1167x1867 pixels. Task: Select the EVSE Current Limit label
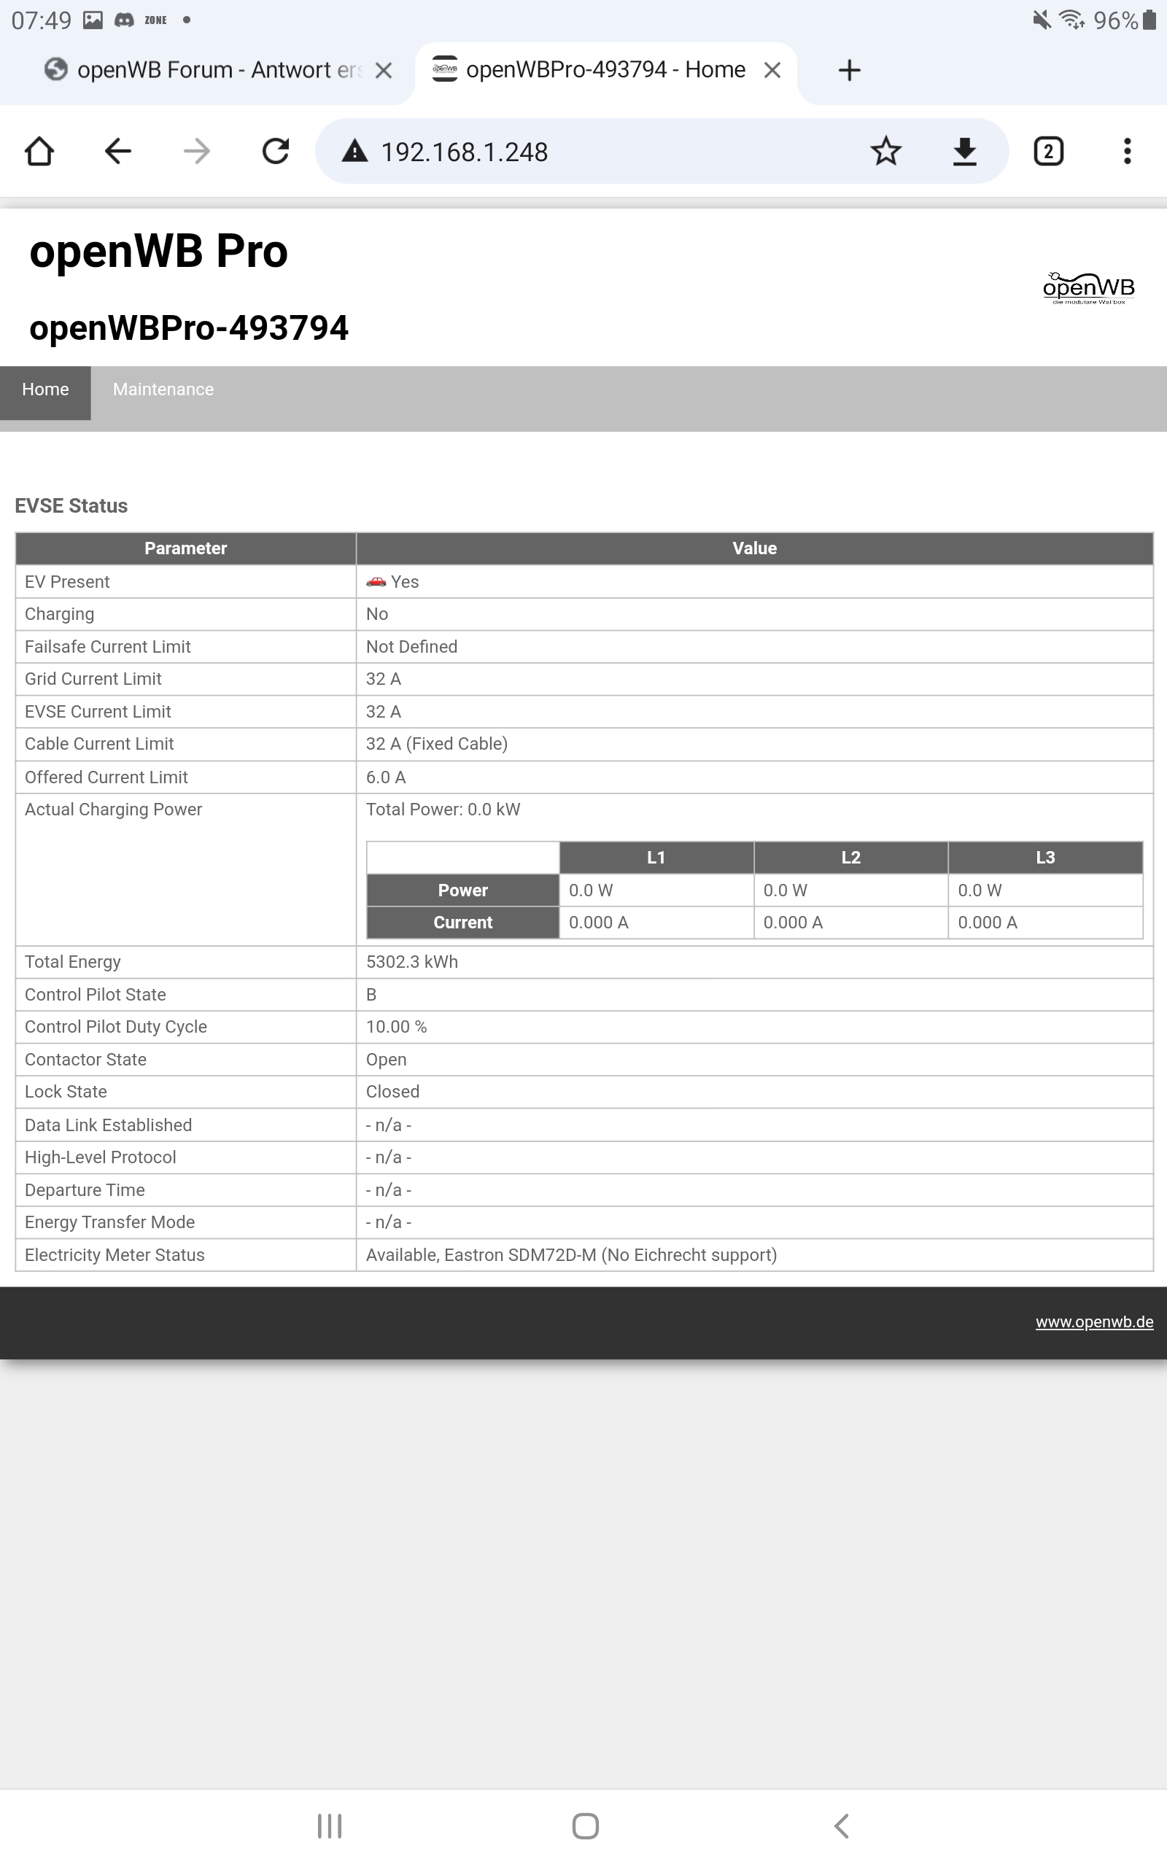pos(98,712)
